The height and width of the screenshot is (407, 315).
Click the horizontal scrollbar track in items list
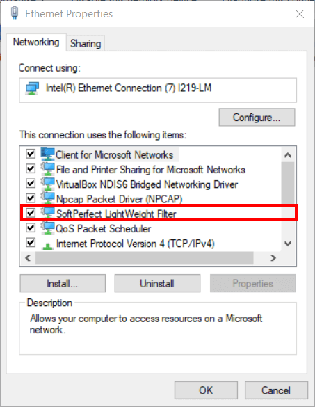pos(144,258)
